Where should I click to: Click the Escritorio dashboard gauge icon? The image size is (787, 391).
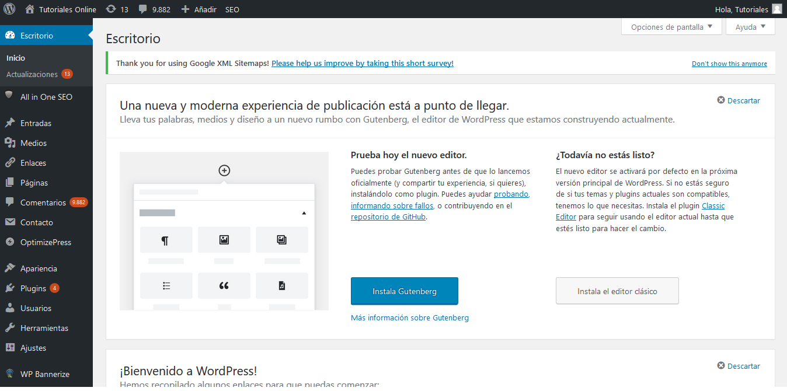10,36
